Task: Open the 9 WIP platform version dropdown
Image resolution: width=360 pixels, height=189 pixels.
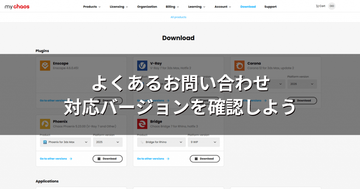Action: click(204, 142)
